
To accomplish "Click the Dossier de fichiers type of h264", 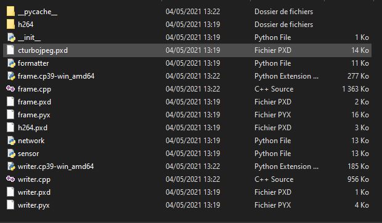I will click(283, 25).
